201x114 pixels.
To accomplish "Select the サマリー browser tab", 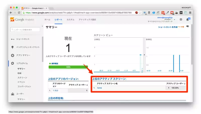I will coord(34,8).
